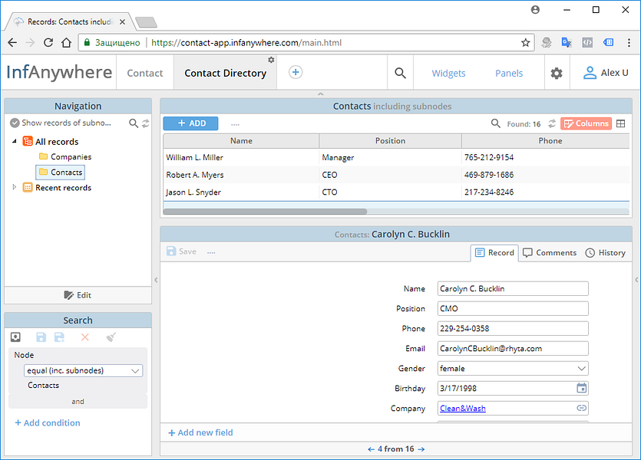Go to browser home page
The height and width of the screenshot is (460, 641).
pyautogui.click(x=66, y=42)
